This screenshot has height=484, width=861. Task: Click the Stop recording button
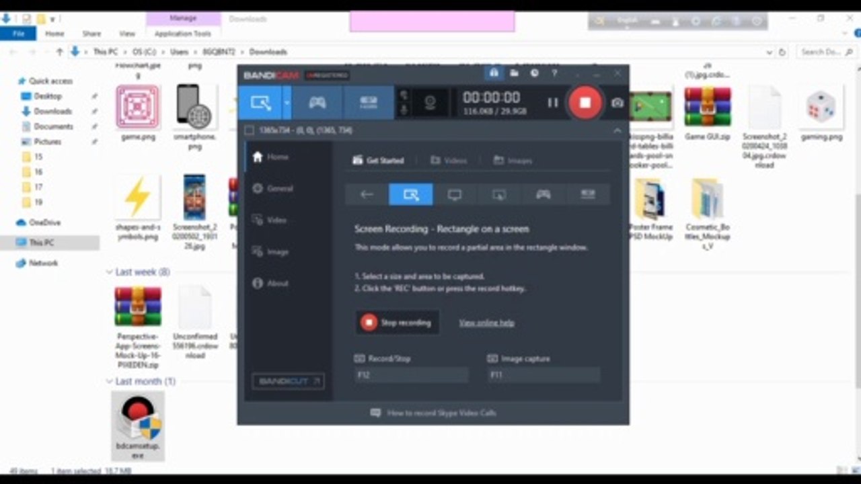398,323
